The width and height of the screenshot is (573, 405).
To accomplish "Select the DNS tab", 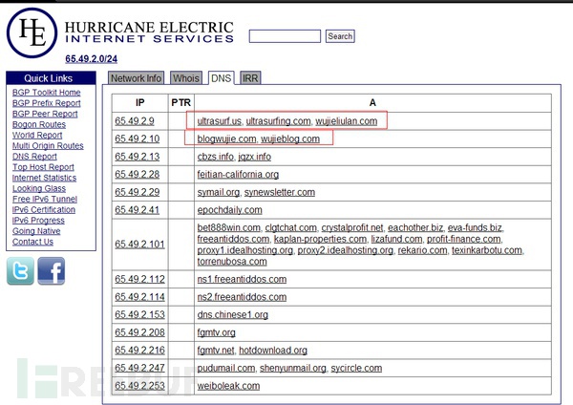I will point(222,78).
